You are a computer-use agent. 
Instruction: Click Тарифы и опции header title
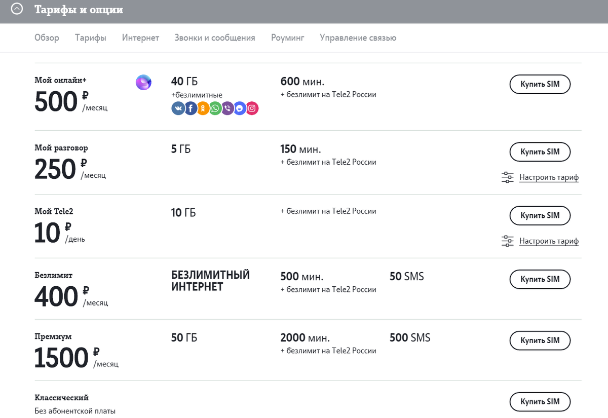(x=79, y=10)
